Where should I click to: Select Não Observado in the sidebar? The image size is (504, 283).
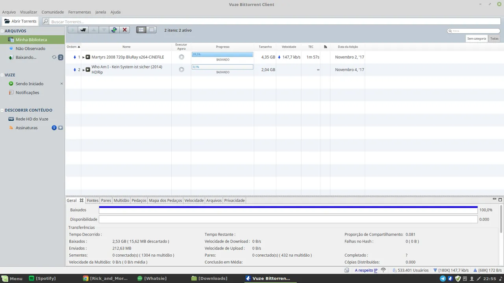(32, 48)
